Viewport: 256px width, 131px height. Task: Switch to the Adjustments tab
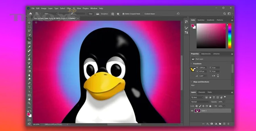(x=206, y=54)
